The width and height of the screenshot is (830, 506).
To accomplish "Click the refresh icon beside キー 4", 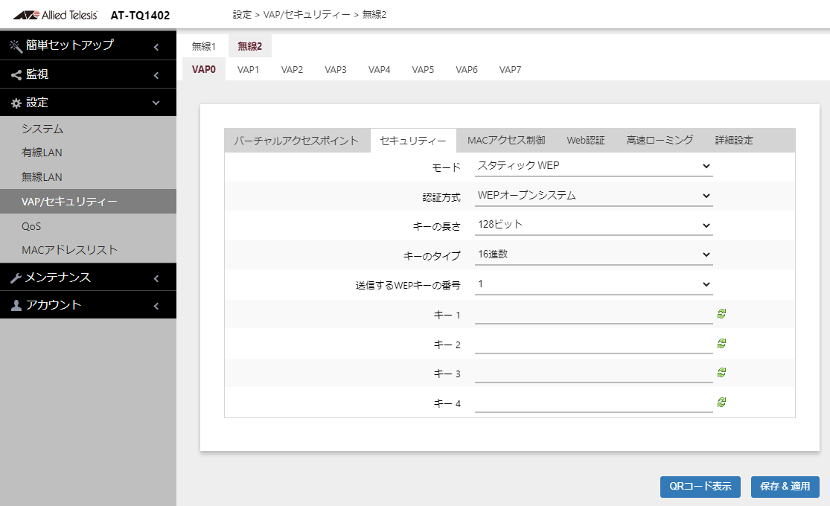I will 721,403.
